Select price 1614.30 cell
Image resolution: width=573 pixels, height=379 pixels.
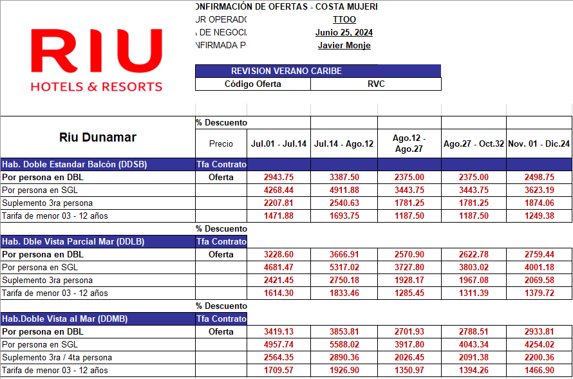279,293
